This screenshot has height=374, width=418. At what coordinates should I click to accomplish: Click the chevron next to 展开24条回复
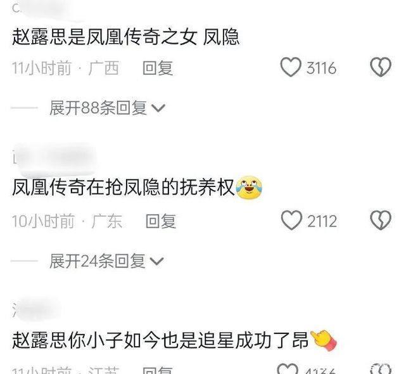(157, 261)
